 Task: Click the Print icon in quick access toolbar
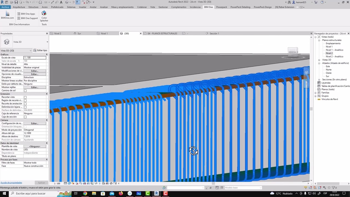tap(40, 2)
